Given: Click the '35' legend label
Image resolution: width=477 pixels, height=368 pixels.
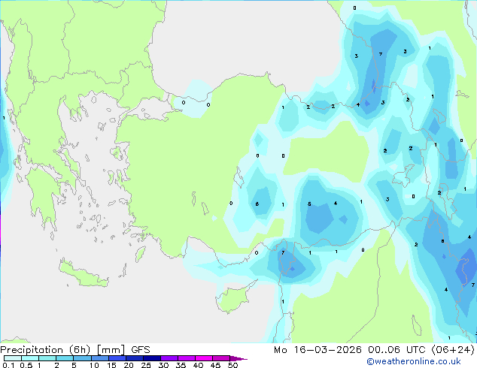Looking at the screenshot, I should tap(181, 365).
